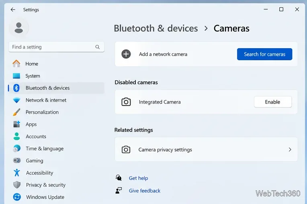Click Add a network camera text
Image resolution: width=307 pixels, height=204 pixels.
[163, 54]
